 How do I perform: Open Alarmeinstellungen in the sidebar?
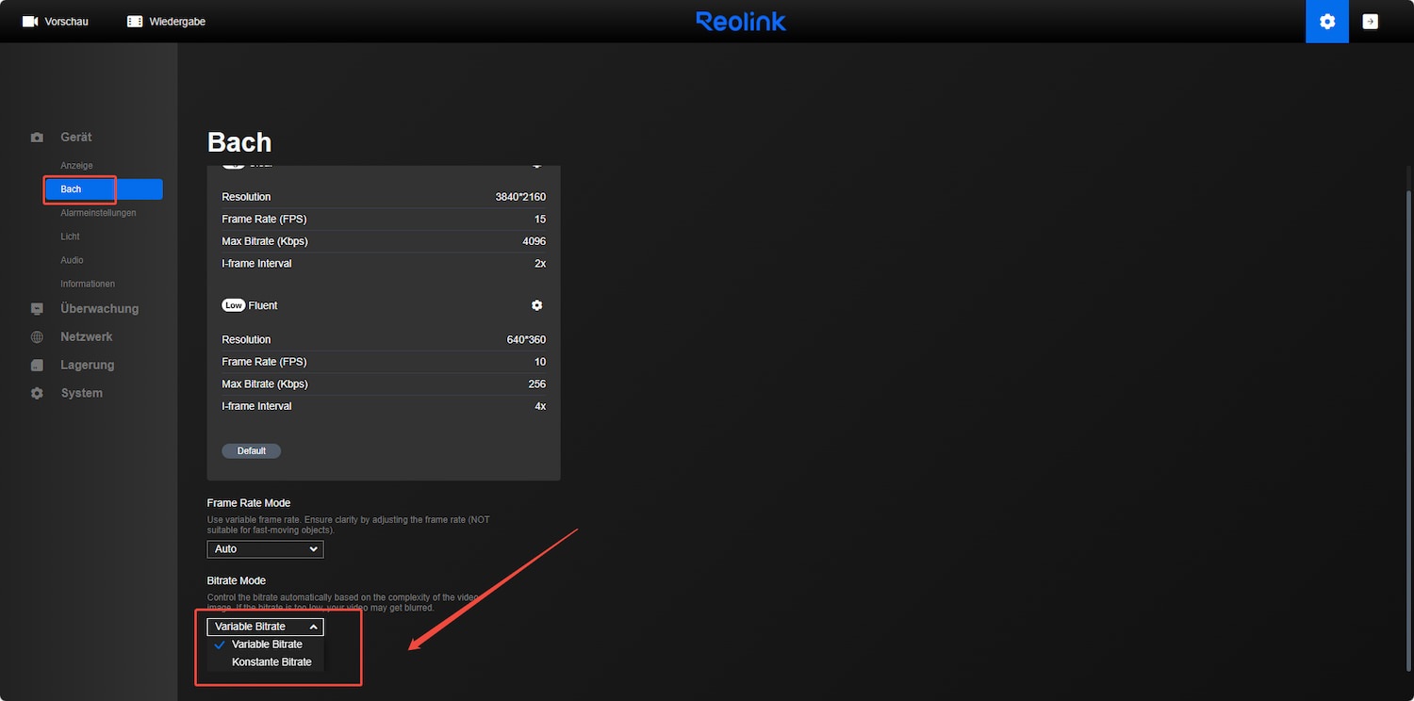[x=98, y=213]
